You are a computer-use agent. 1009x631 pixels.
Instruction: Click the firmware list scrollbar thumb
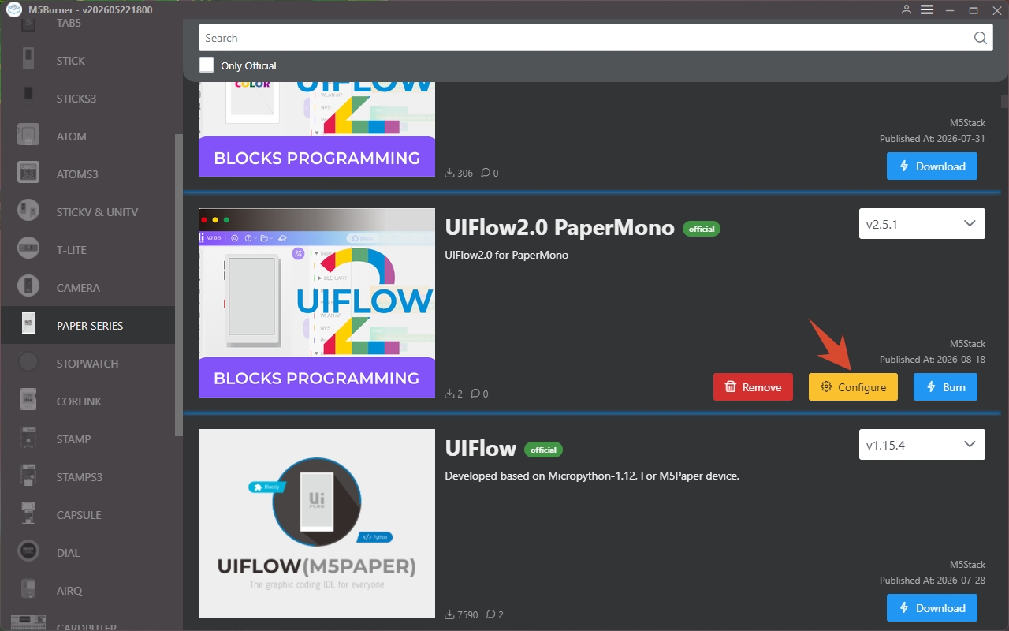click(1004, 103)
